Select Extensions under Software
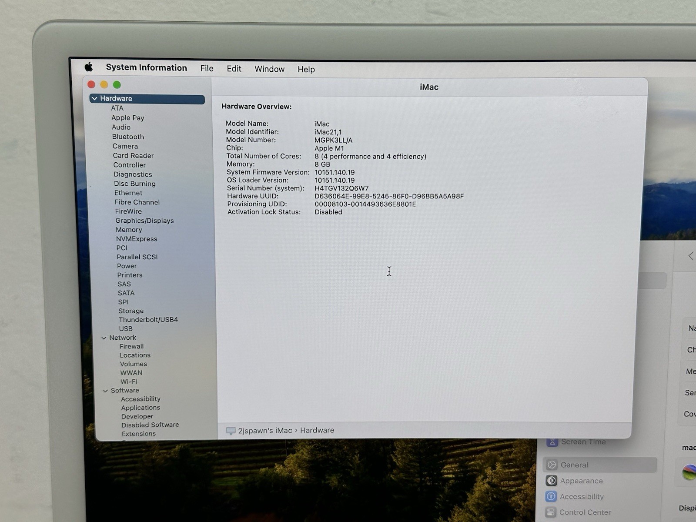Screen dimensions: 696x522 pos(138,434)
